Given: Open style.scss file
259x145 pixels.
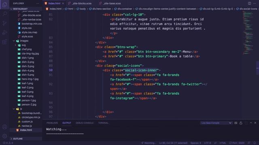Looking at the screenshot, I should pyautogui.click(x=27, y=37).
